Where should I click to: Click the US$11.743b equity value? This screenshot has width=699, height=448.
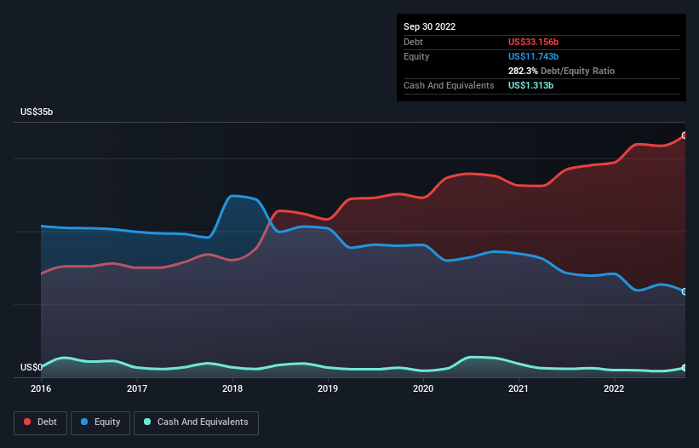tap(533, 56)
